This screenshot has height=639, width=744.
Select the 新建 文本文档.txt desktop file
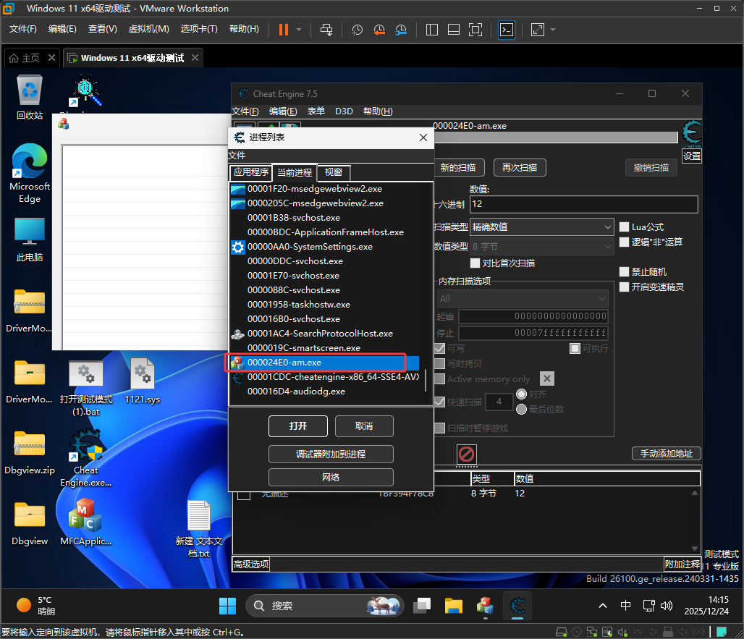coord(199,529)
